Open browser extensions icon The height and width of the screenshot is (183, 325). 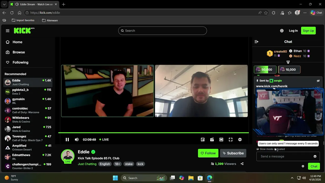[273, 13]
